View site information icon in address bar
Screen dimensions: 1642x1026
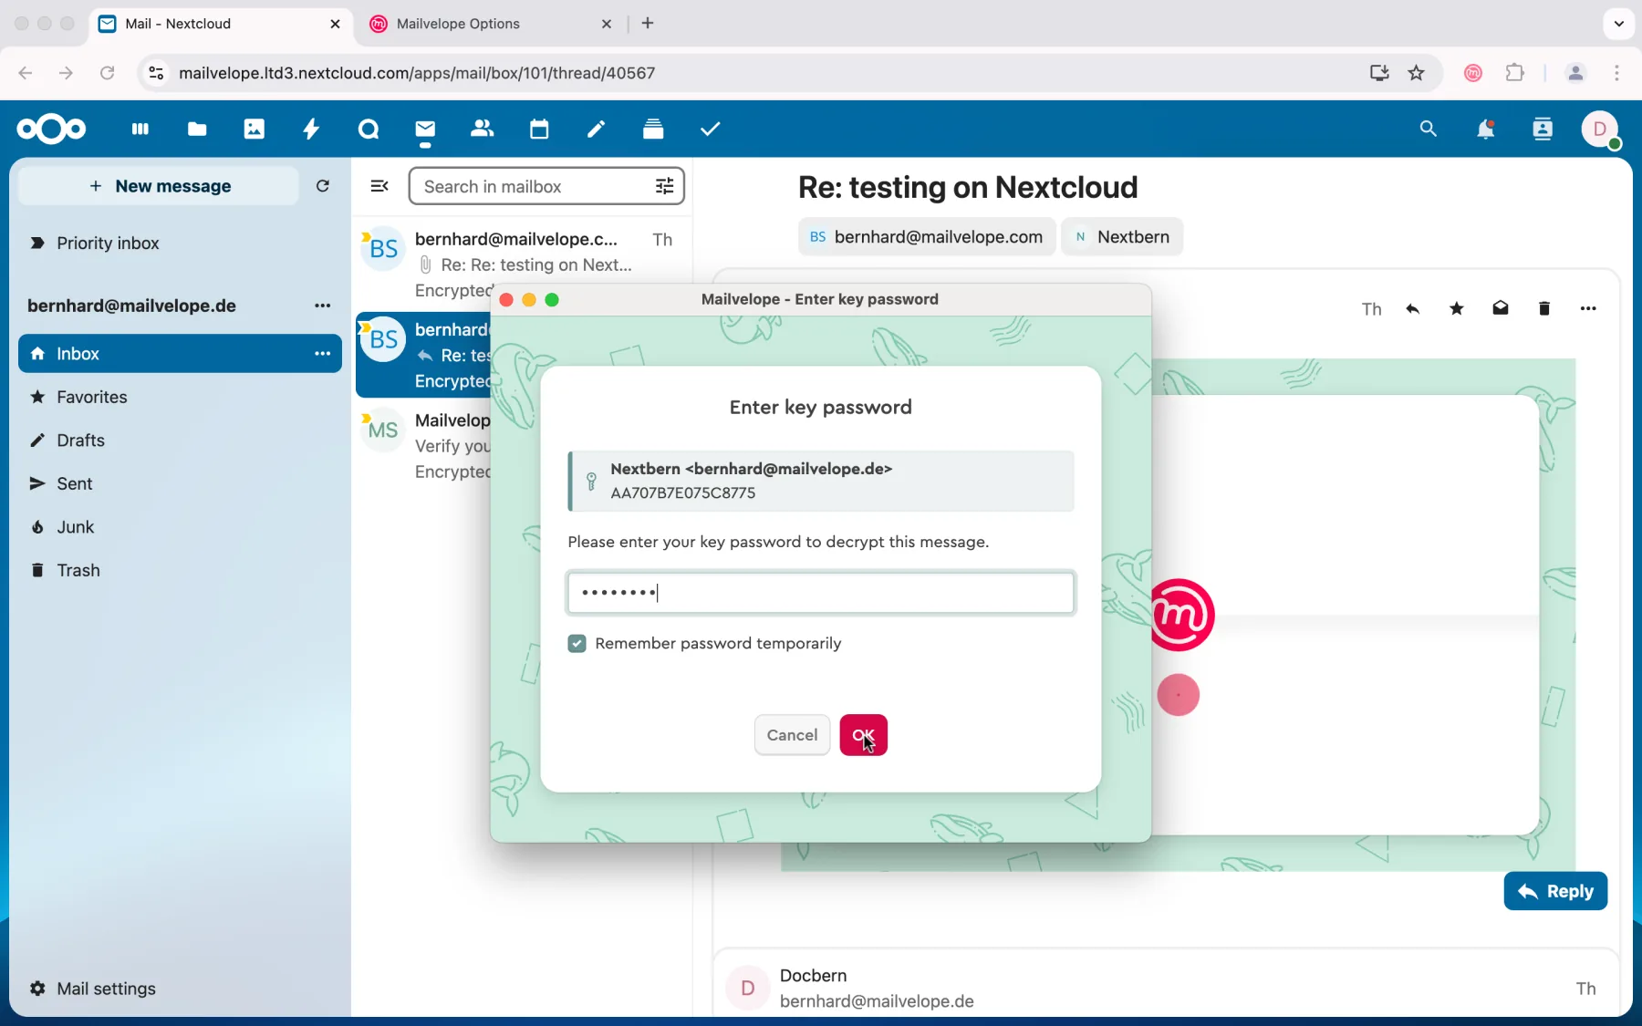coord(156,73)
